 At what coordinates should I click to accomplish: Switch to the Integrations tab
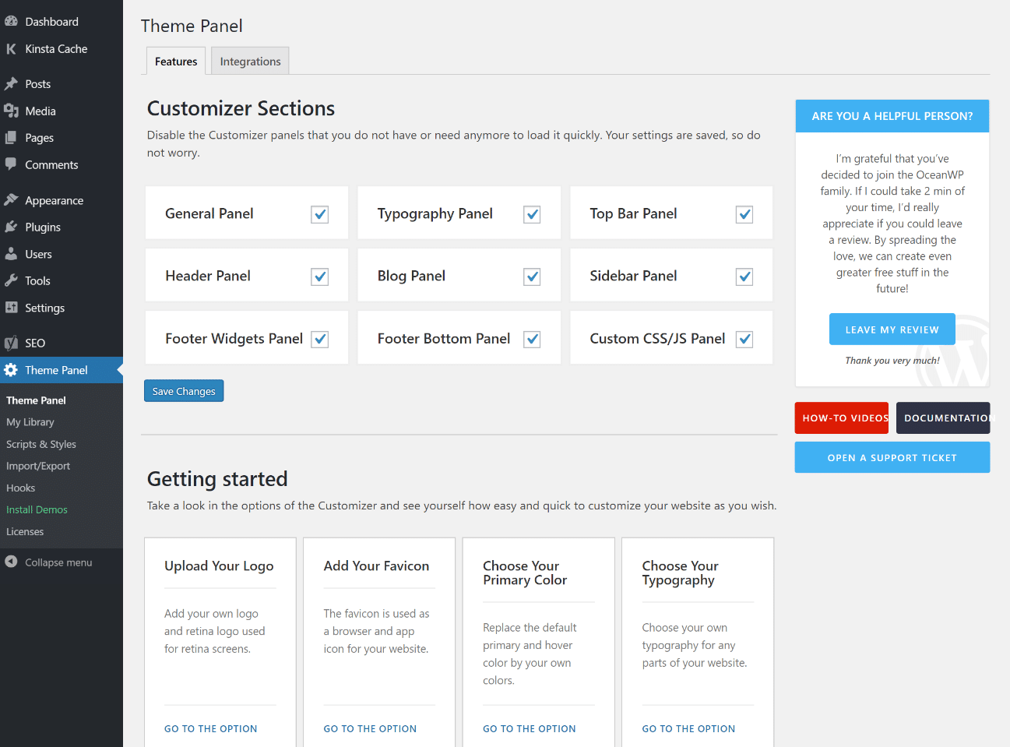(250, 62)
